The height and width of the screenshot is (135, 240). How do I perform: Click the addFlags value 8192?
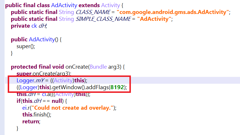pos(117,87)
